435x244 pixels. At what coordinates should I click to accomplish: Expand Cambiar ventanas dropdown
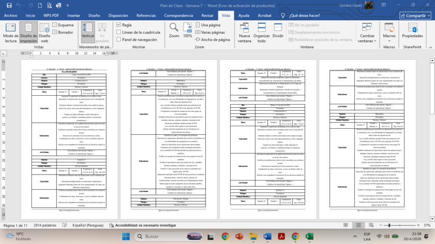tap(367, 33)
